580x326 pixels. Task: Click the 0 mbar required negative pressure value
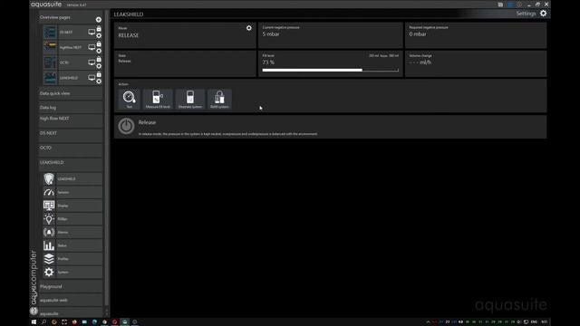pyautogui.click(x=418, y=34)
